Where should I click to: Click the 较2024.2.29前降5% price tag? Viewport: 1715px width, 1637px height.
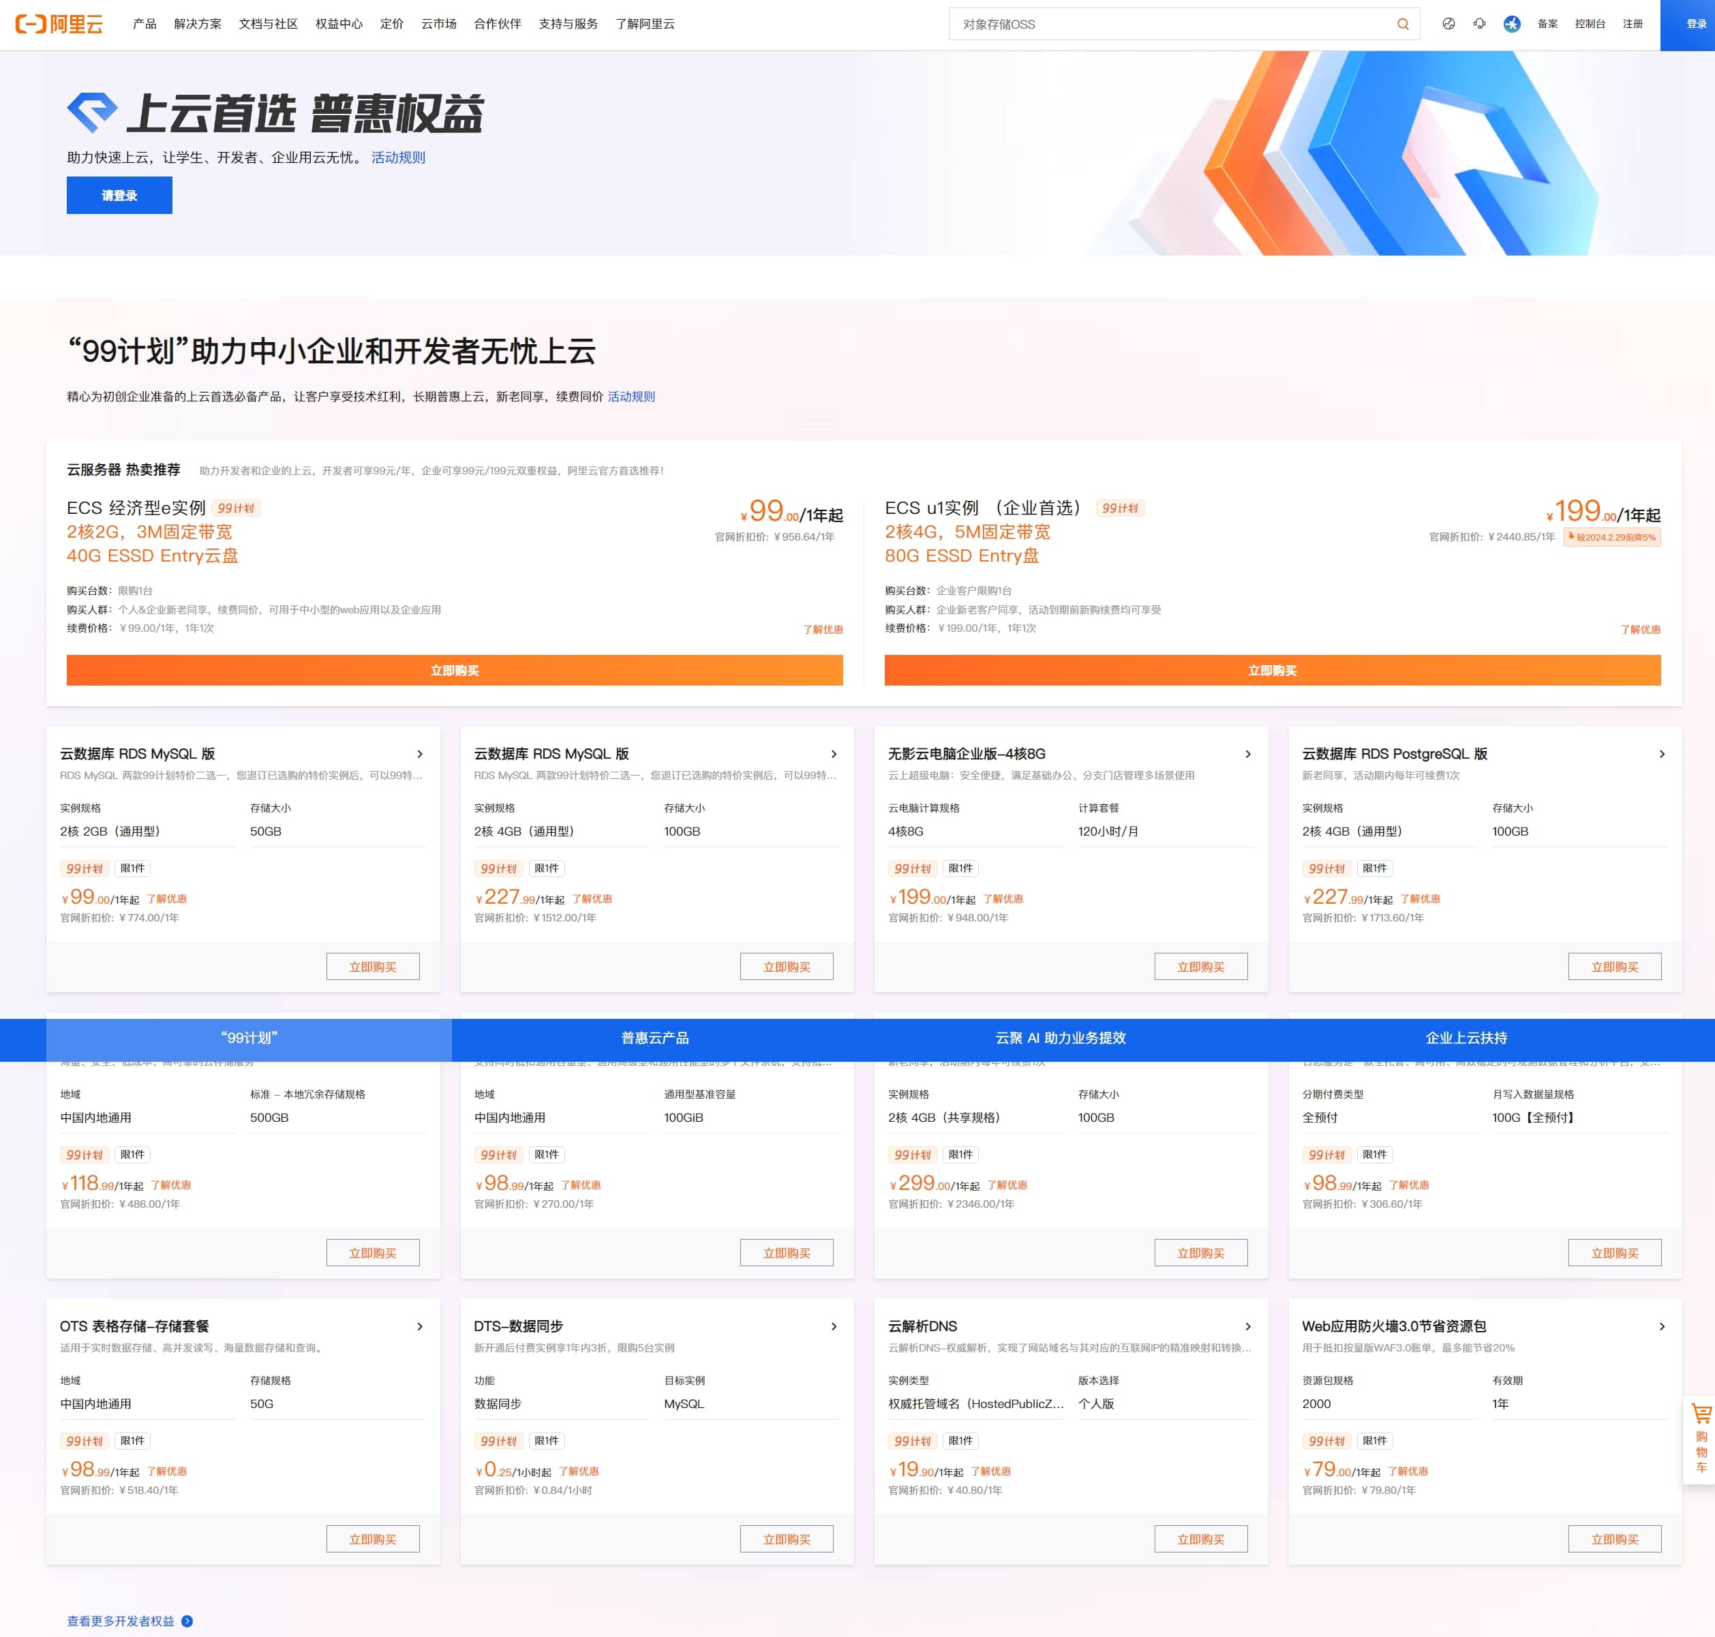pos(1612,538)
